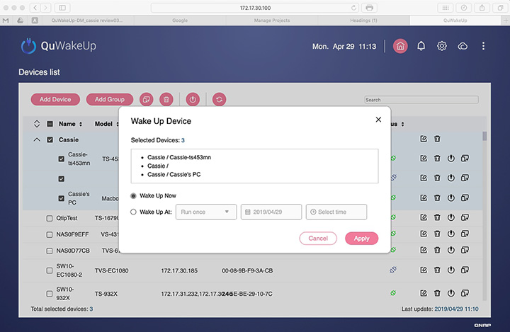Collapse the Cassie group chevron

click(x=37, y=139)
